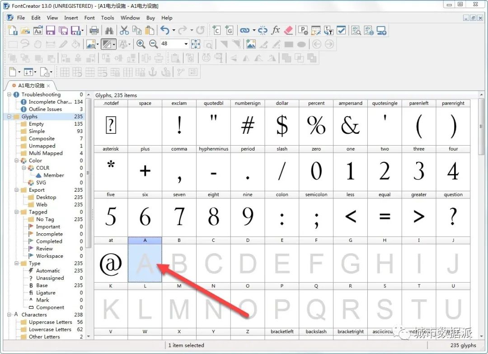Screen dimensions: 488x354
Task: Click the TT kerning tool icon beside the checkmark
Action: point(328,30)
